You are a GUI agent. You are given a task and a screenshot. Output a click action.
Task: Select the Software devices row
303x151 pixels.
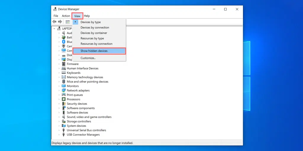(77, 112)
